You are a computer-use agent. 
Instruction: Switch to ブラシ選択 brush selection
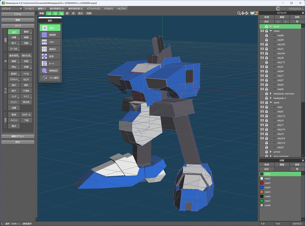pyautogui.click(x=50, y=78)
